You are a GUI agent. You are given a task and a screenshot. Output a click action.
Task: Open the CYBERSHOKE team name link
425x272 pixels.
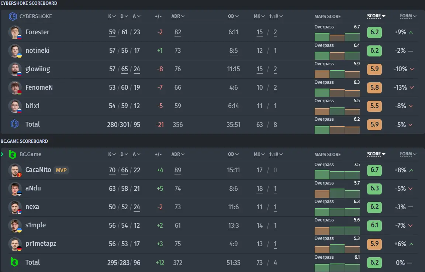[35, 16]
